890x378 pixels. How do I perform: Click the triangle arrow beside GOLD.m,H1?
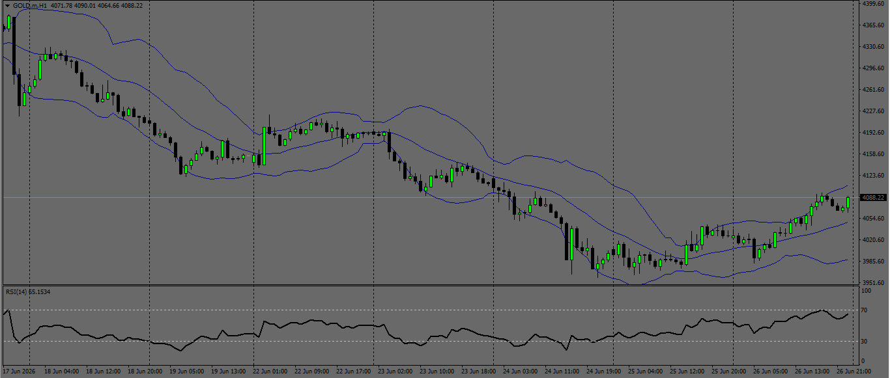click(7, 5)
